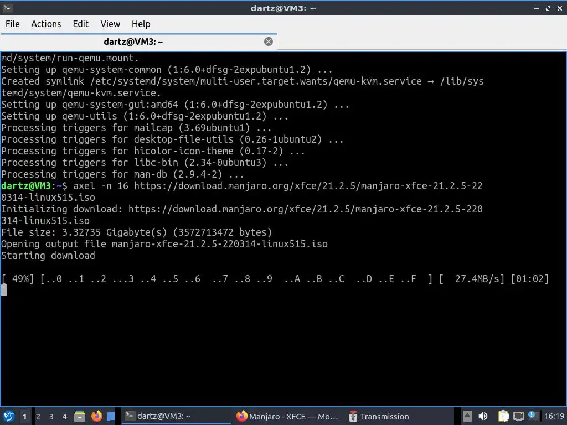Click the terminal icon in title bar
Image resolution: width=567 pixels, height=425 pixels.
[7, 8]
